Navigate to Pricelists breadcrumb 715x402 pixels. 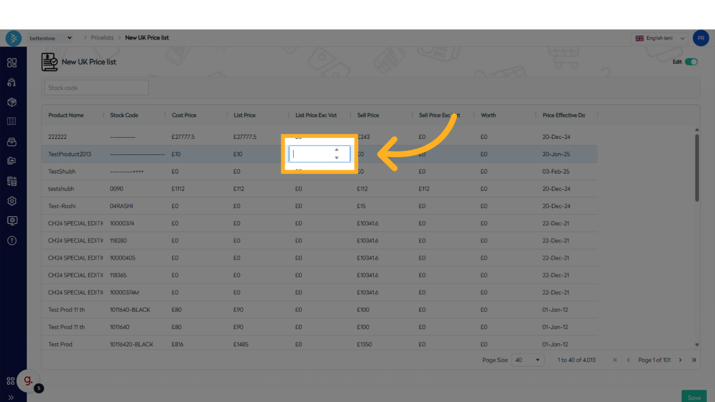pyautogui.click(x=102, y=38)
